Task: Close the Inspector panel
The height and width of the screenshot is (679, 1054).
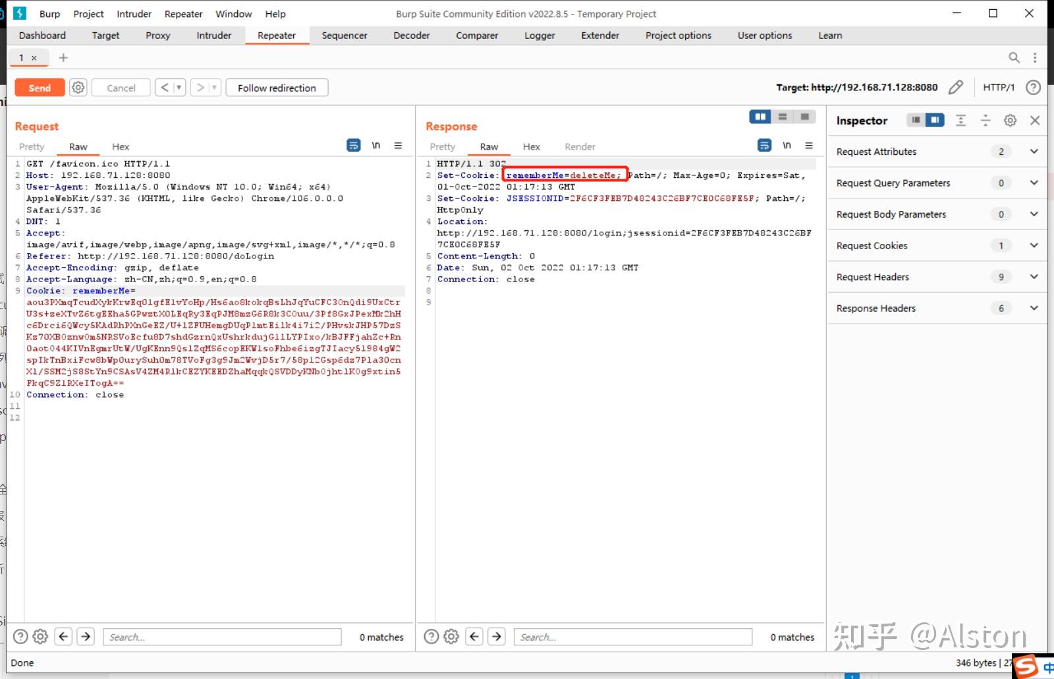Action: coord(1035,120)
